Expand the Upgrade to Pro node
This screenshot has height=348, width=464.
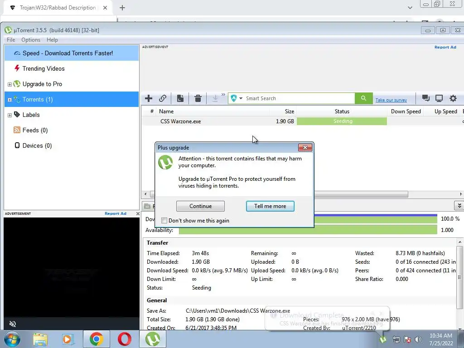(x=10, y=84)
